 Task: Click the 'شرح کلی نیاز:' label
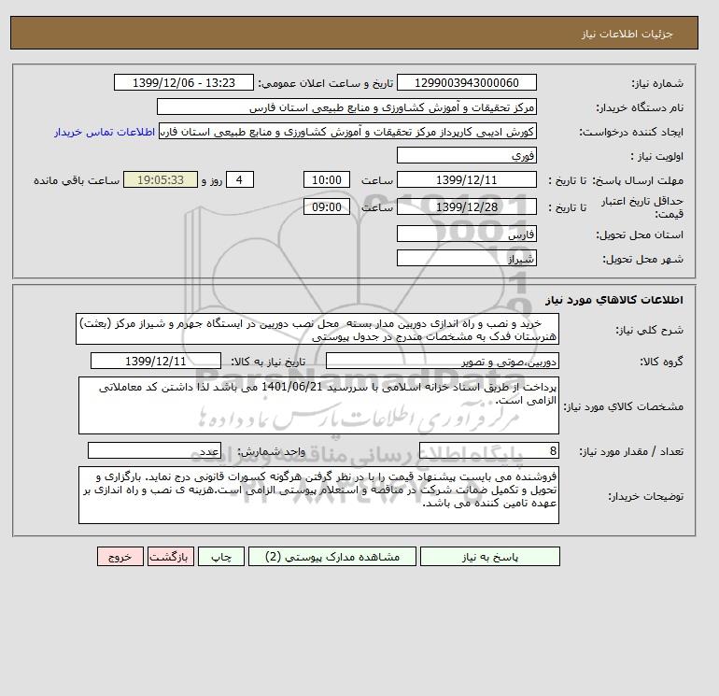pos(649,330)
